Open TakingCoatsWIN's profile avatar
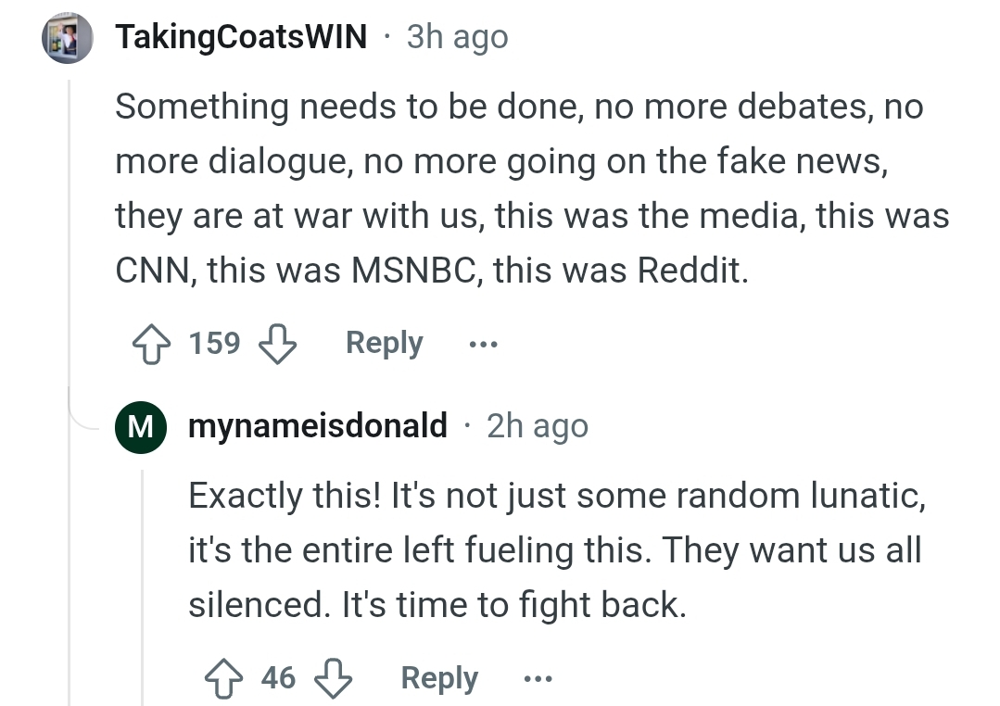Viewport: 1000px width, 706px height. pyautogui.click(x=68, y=38)
